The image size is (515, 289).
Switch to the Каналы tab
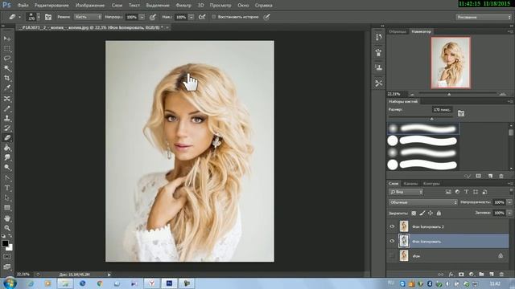pos(410,184)
